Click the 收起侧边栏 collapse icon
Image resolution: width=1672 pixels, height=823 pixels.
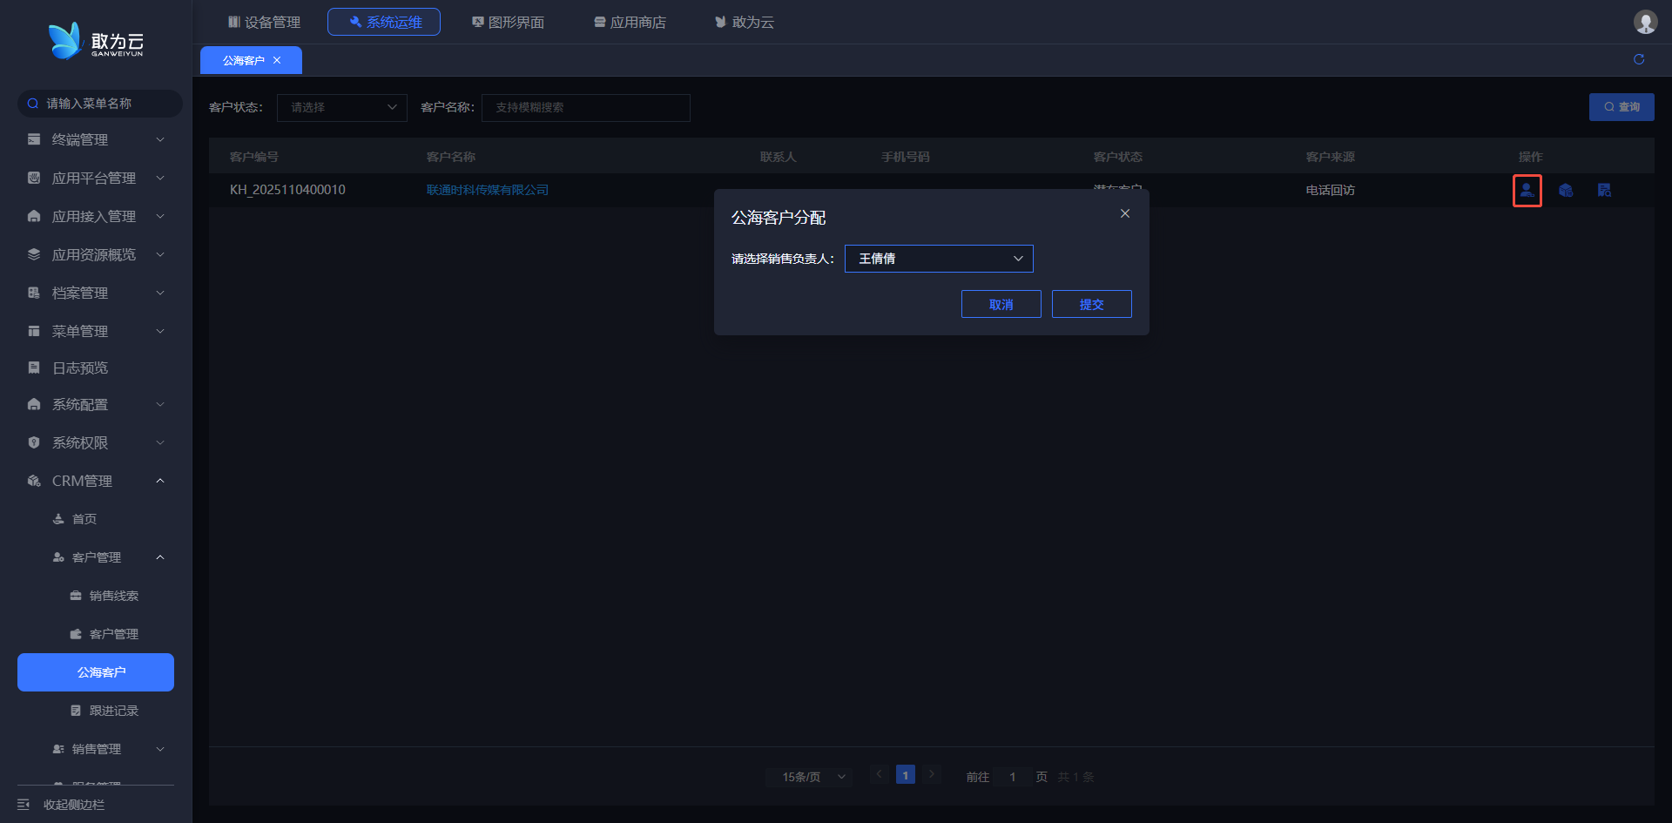(x=24, y=805)
